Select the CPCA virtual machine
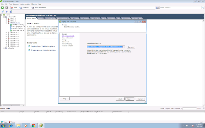The width and height of the screenshot is (205, 128). (18, 25)
